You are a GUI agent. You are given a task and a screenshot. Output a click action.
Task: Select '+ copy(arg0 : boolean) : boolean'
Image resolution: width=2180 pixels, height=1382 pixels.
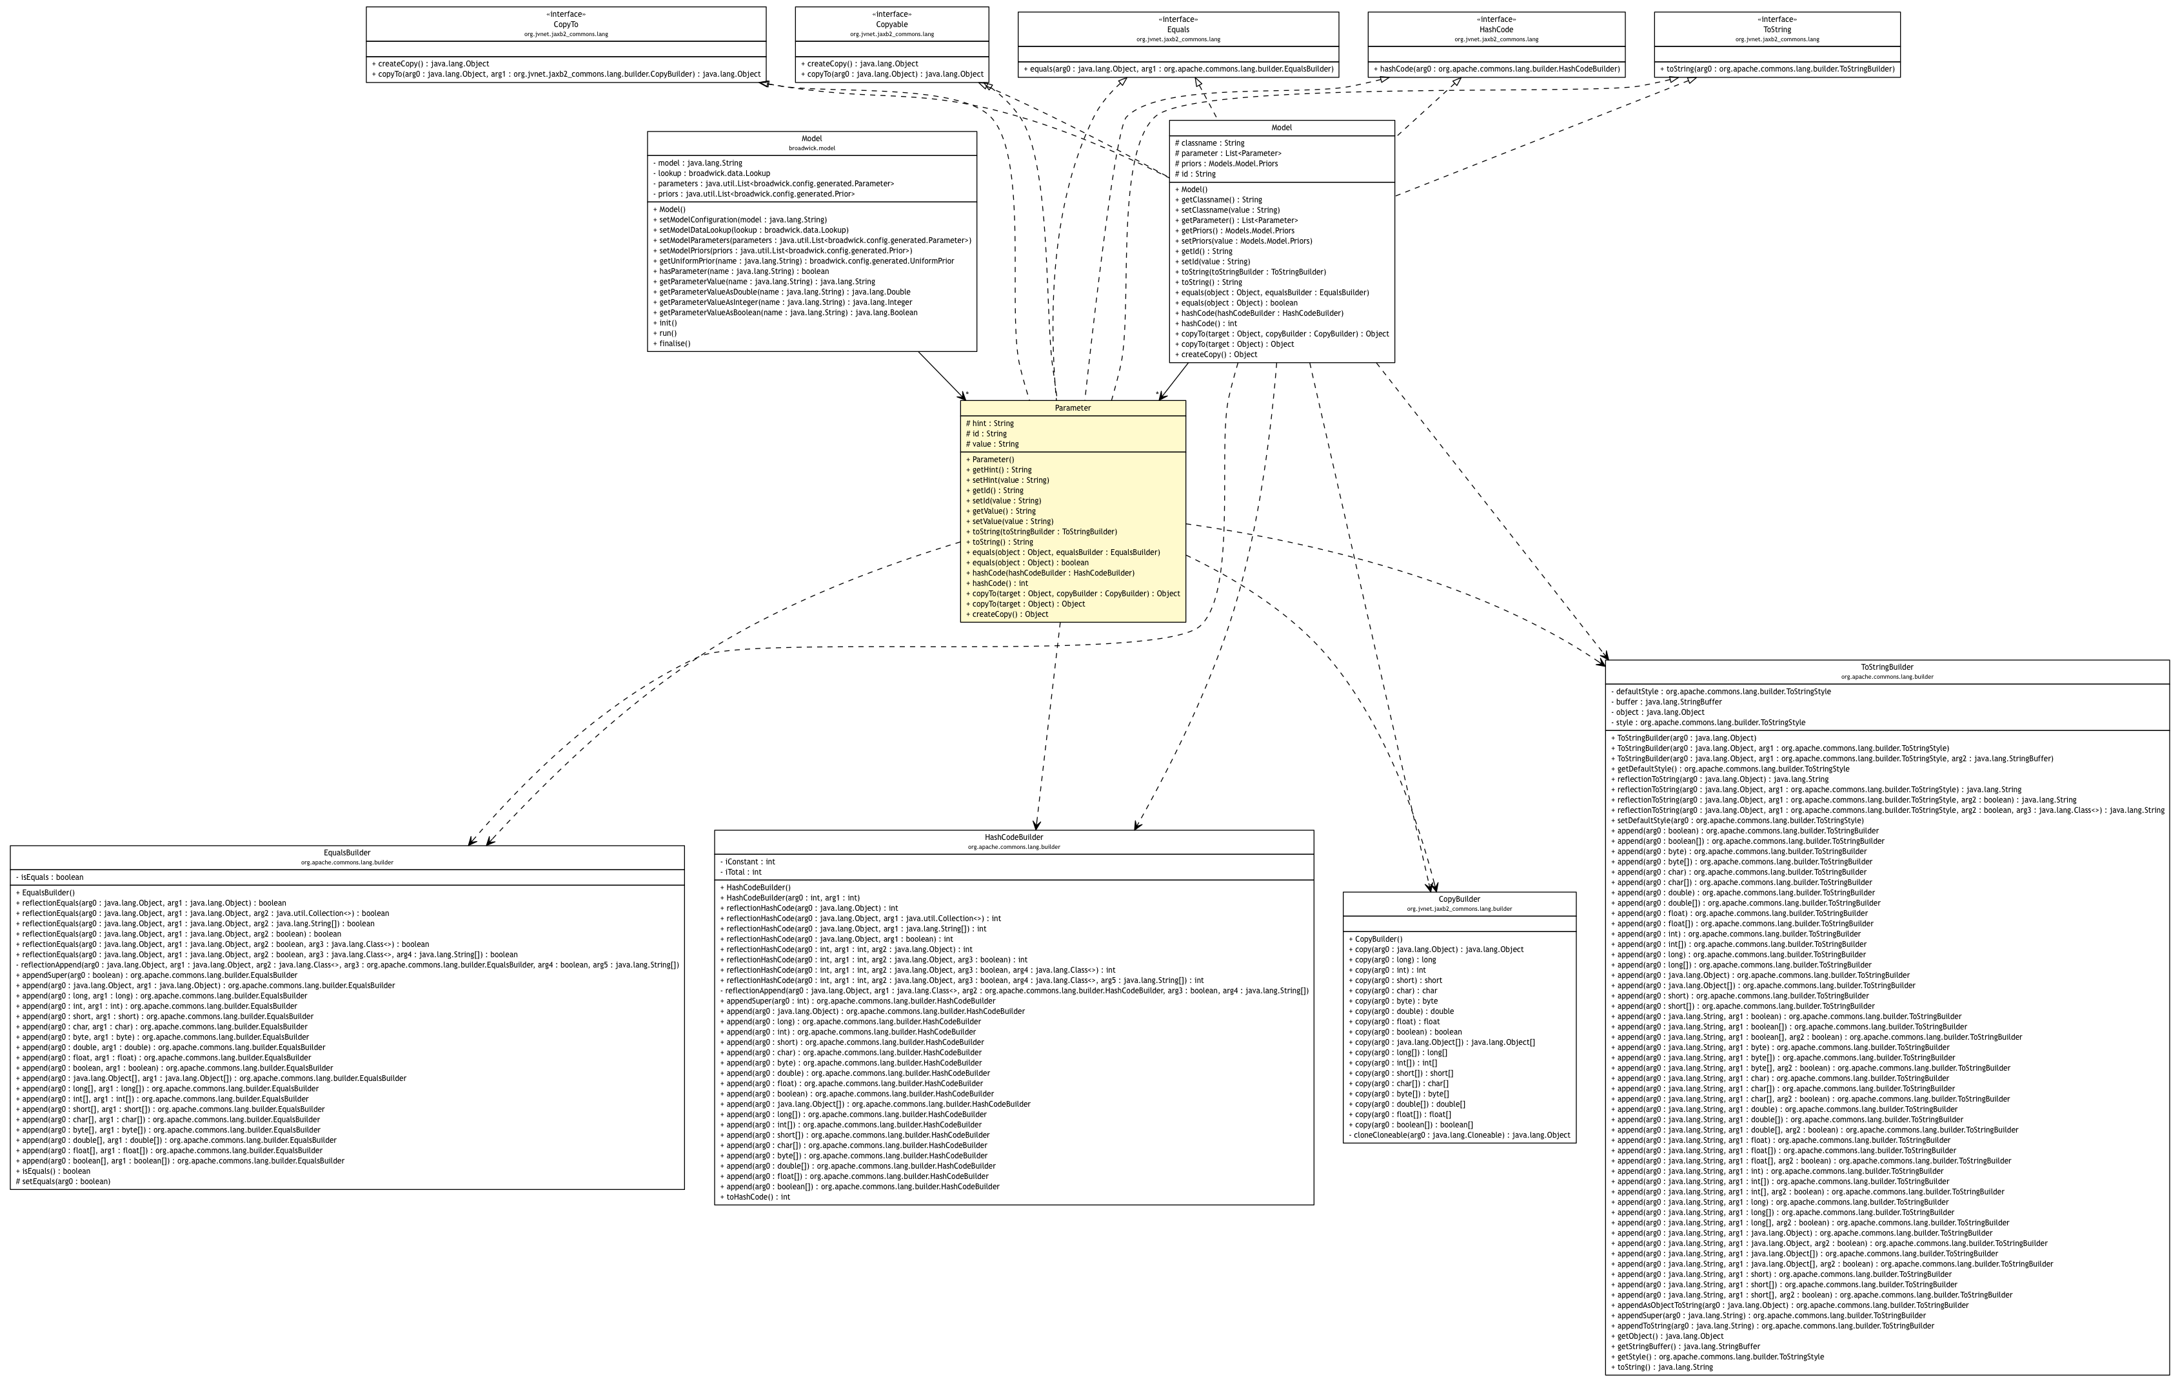tap(1405, 1032)
